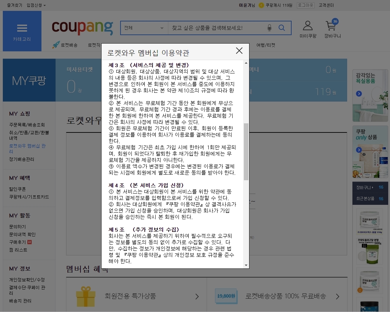Open 주문목록/배송조회
390x312 pixels.
[x=27, y=125]
